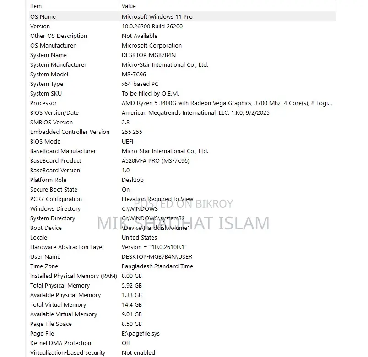The width and height of the screenshot is (368, 357).
Task: Click the Microsoft Corporation value
Action: 152,45
